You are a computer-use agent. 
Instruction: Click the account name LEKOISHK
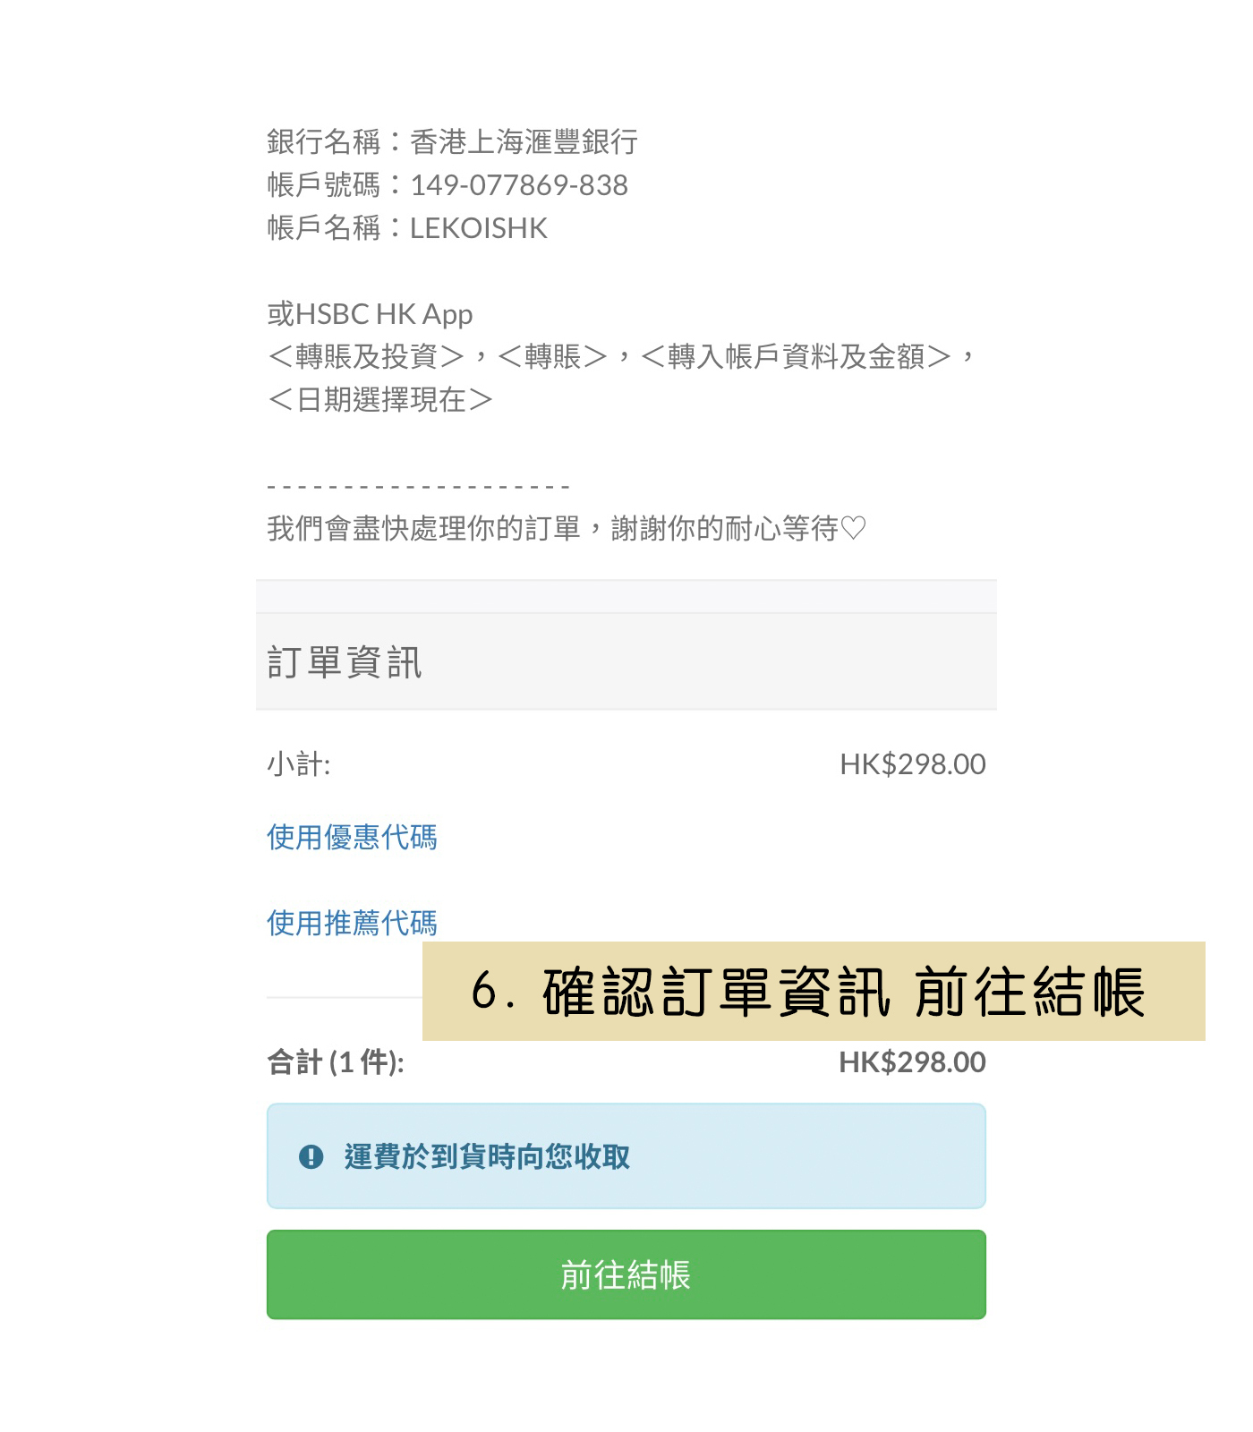[479, 228]
